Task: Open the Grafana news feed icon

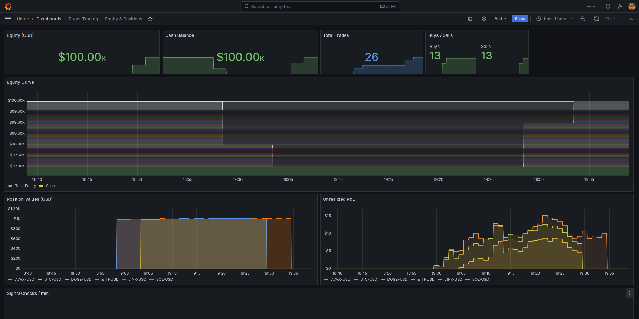Action: click(620, 6)
